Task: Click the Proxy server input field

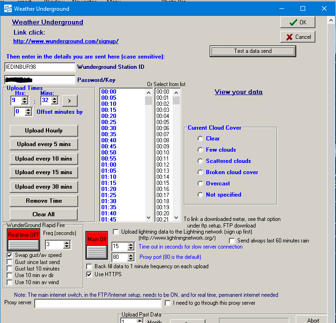Action: (x=98, y=303)
